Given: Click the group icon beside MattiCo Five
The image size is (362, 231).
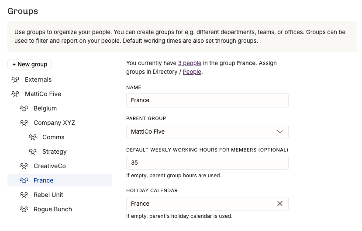Looking at the screenshot, I should 15,94.
